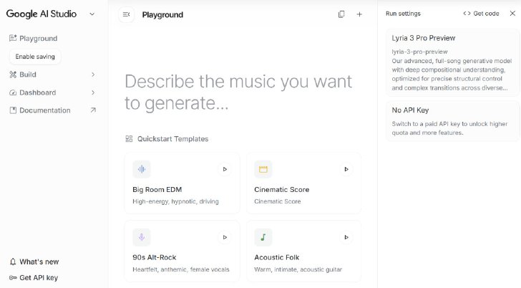This screenshot has width=521, height=288.
Task: Click the Documentation book icon in the sidebar
Action: point(13,110)
